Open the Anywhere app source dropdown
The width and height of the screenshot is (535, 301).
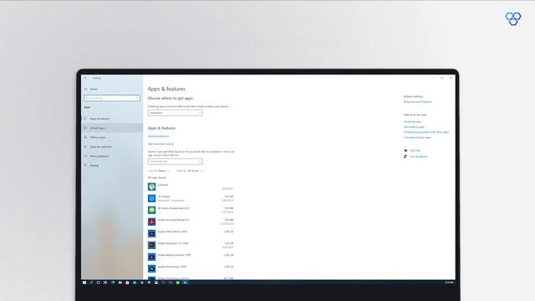[x=175, y=113]
